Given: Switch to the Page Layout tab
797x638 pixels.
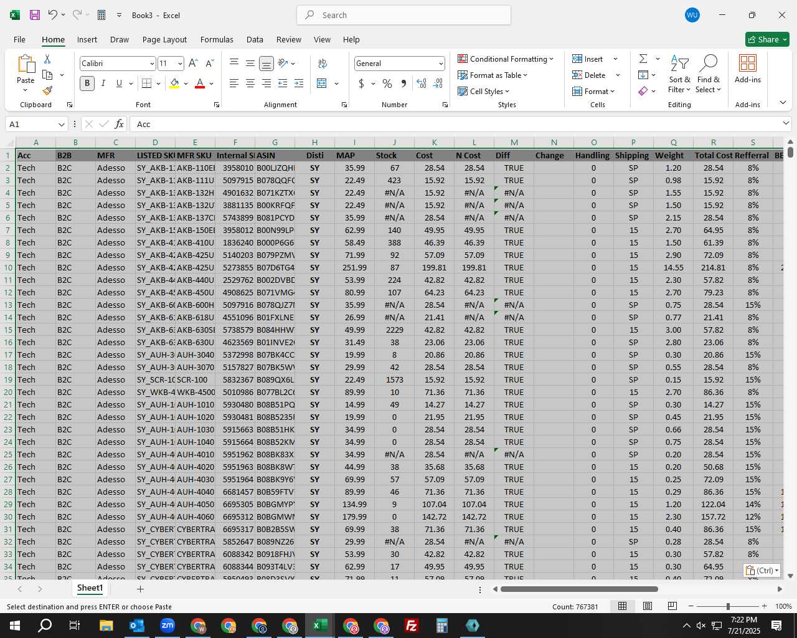Looking at the screenshot, I should (164, 39).
